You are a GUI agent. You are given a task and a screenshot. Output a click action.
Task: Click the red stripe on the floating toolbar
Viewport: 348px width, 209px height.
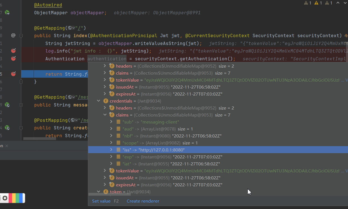[10, 198]
